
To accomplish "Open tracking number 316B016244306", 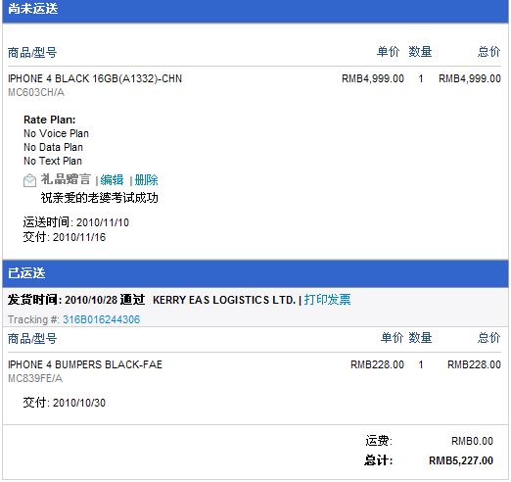I will pos(101,319).
